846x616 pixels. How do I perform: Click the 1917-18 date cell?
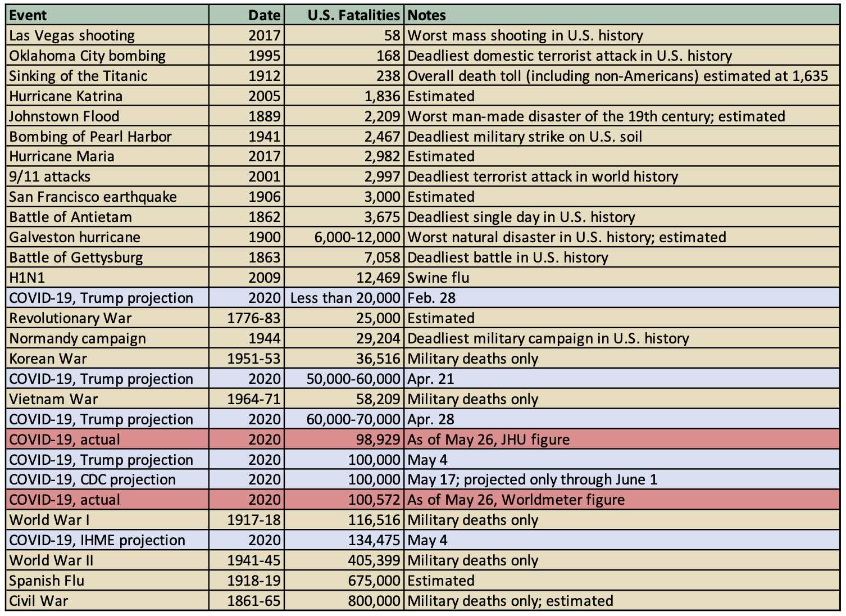247,520
